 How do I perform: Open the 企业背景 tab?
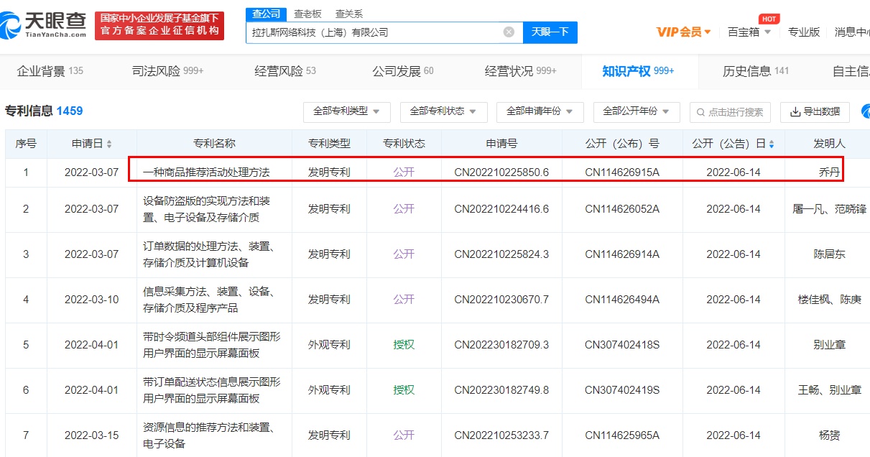coord(50,71)
